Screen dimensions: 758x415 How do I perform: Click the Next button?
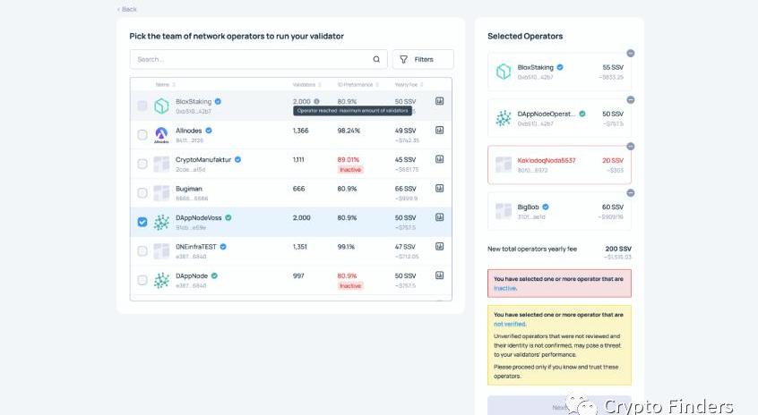tap(559, 407)
